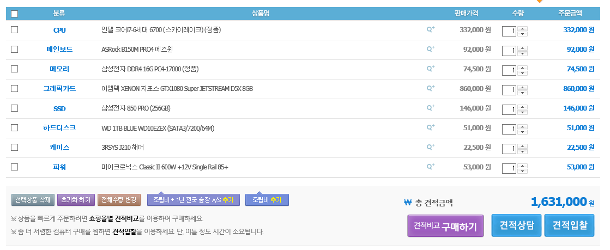610x250 pixels.
Task: Click order amount 860,000 원
Action: 579,89
